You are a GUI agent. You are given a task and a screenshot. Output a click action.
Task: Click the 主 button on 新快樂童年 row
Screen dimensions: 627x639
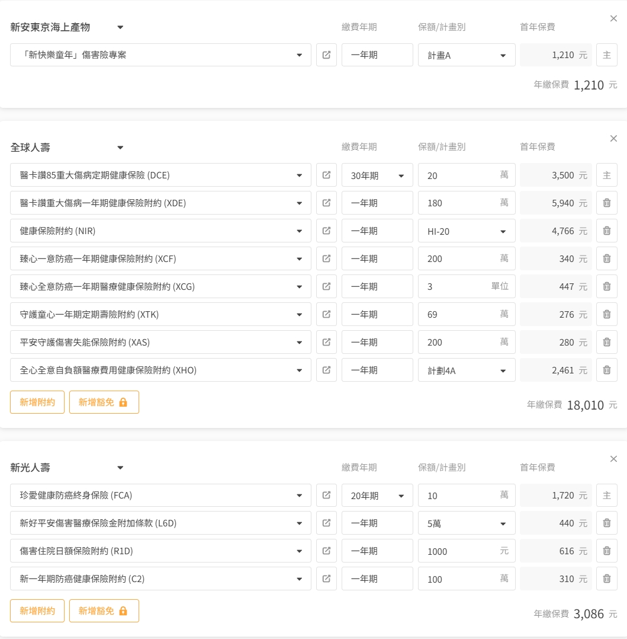pyautogui.click(x=607, y=55)
